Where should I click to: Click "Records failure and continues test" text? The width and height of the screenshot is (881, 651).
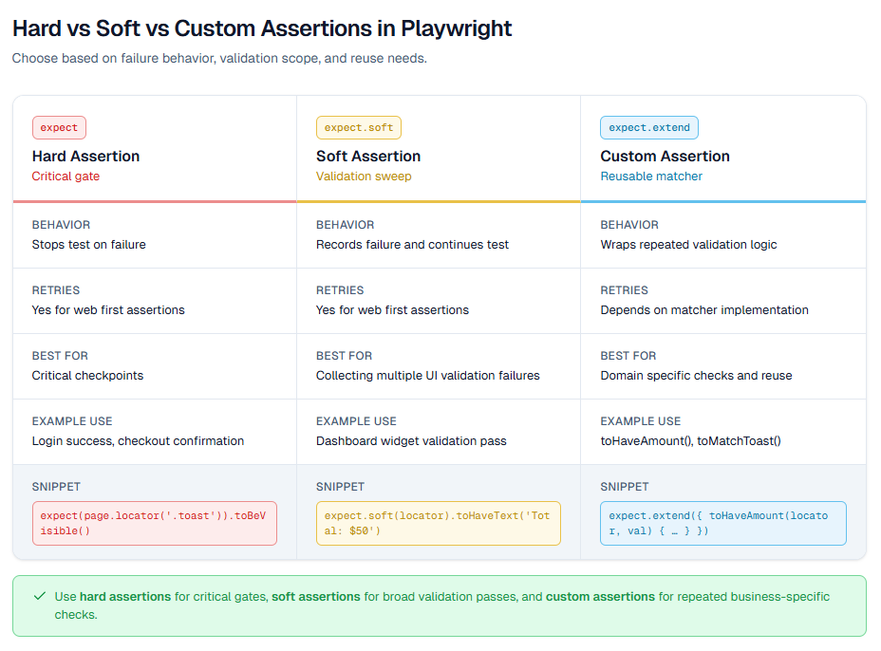[x=412, y=245]
